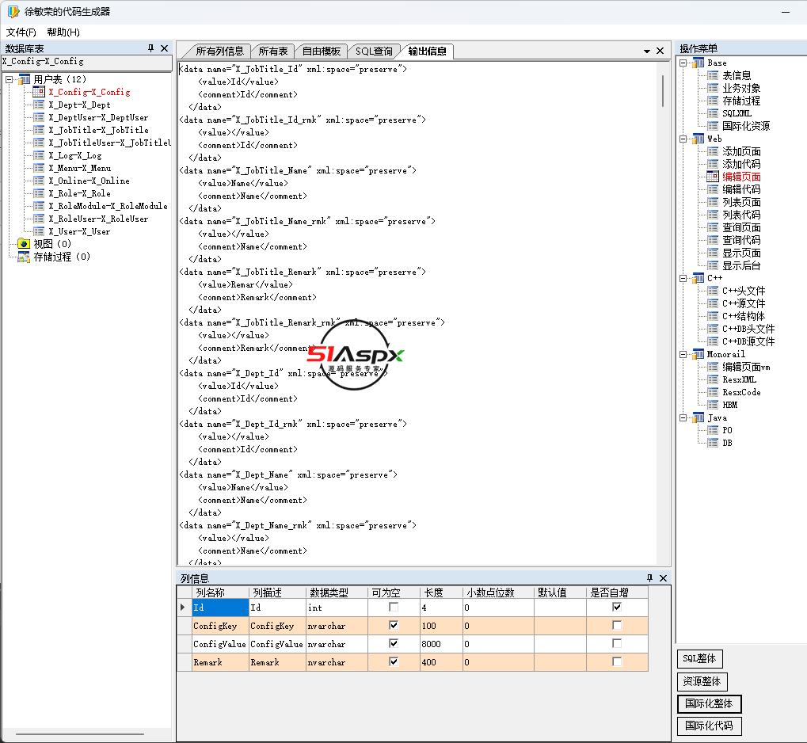The width and height of the screenshot is (807, 743).
Task: Toggle 可为空 checkbox for ConfigValue row
Action: point(394,643)
